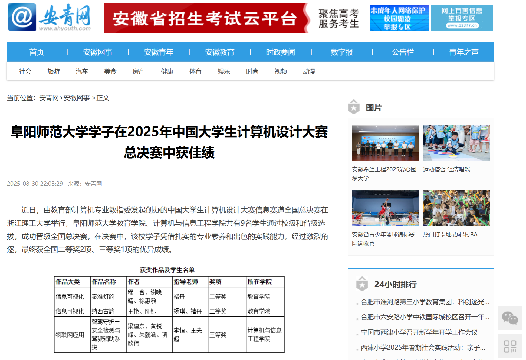Open 合肥市淮河路第三小学 ranking headline

425,302
